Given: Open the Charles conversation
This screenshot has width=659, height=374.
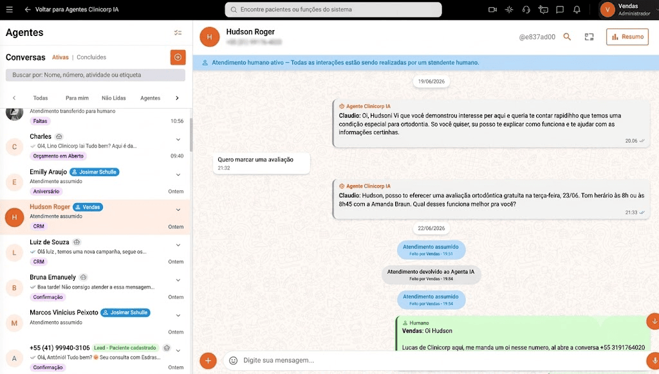Looking at the screenshot, I should point(95,146).
